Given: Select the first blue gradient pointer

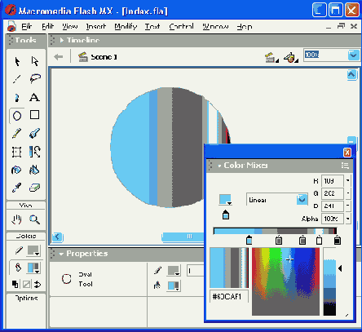Looking at the screenshot, I should pyautogui.click(x=249, y=241).
